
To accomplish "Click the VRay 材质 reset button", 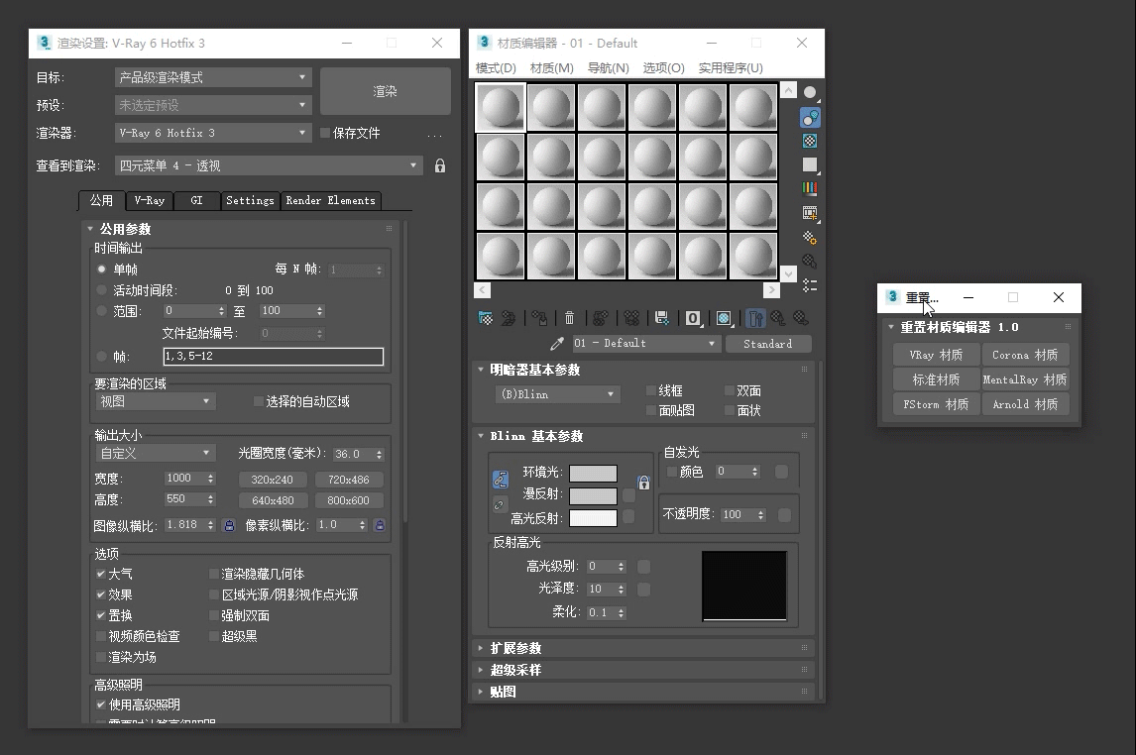I will [936, 355].
